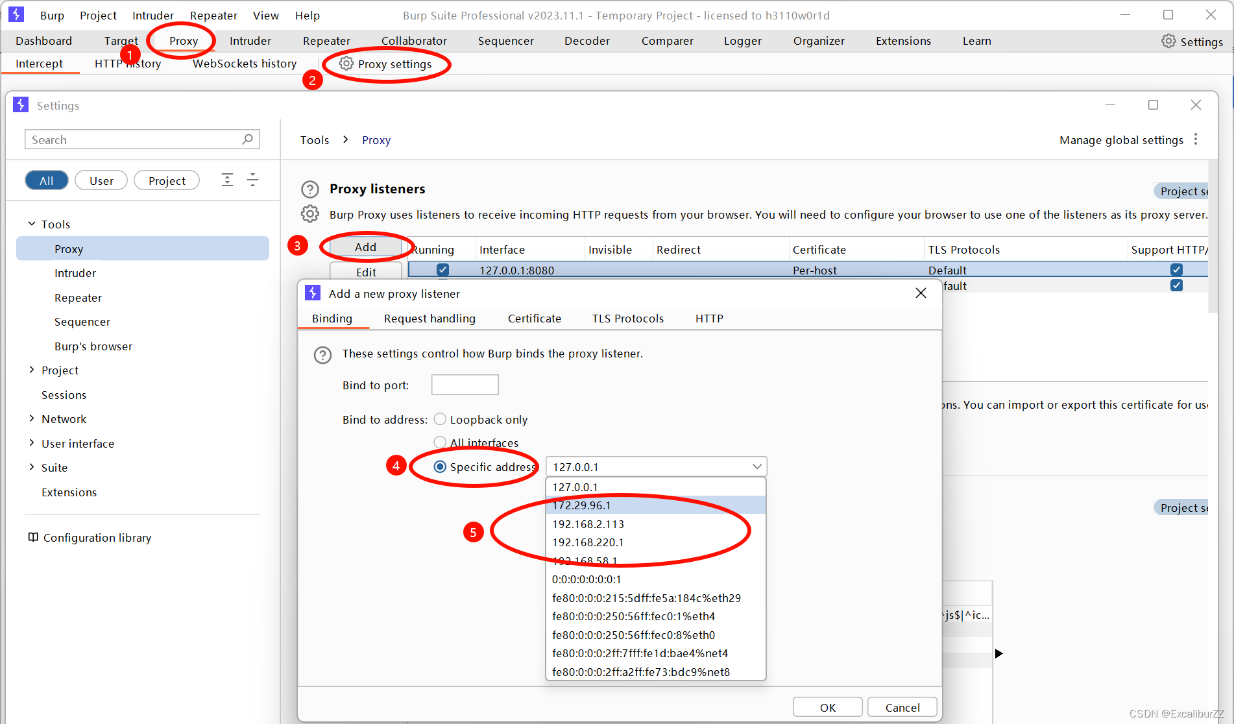
Task: Click help icon in Binding tab
Action: [x=322, y=355]
